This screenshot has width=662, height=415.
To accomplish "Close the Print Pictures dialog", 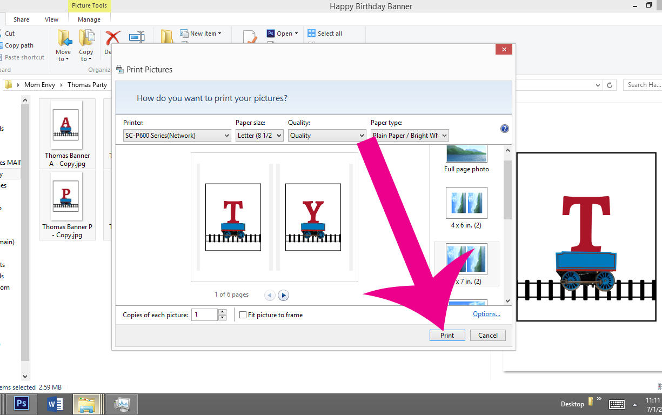I will [x=504, y=50].
